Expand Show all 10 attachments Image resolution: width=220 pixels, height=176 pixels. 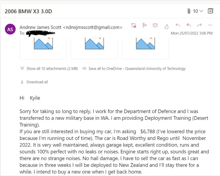click(49, 69)
